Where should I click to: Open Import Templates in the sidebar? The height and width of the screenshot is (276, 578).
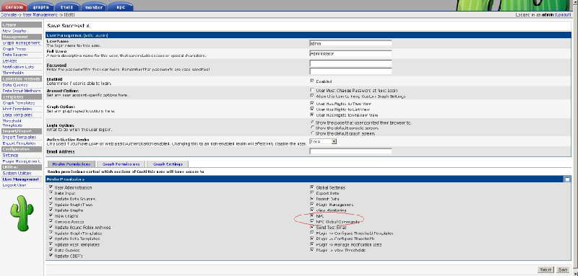click(20, 137)
